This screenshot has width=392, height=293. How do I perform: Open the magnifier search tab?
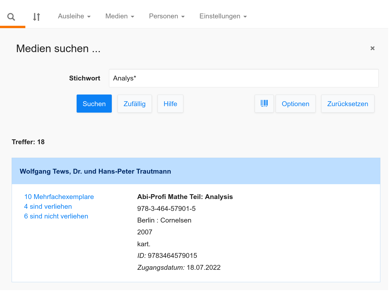[x=11, y=17]
